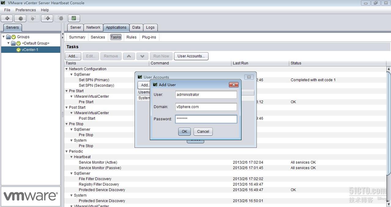Open the Preferences menu
Viewport: 391px width, 207px height.
[x=26, y=10]
